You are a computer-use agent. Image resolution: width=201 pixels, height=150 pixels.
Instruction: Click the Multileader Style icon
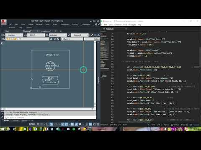[x=69, y=35]
